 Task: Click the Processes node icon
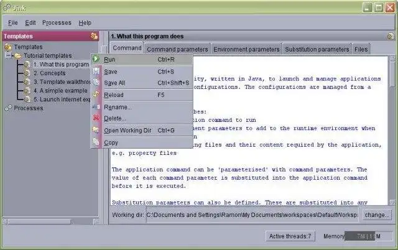tap(8, 108)
